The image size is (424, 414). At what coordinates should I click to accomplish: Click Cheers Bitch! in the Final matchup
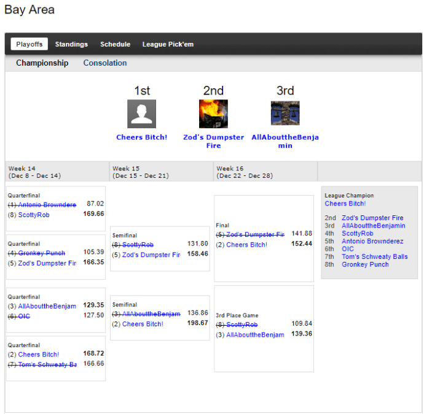[246, 245]
